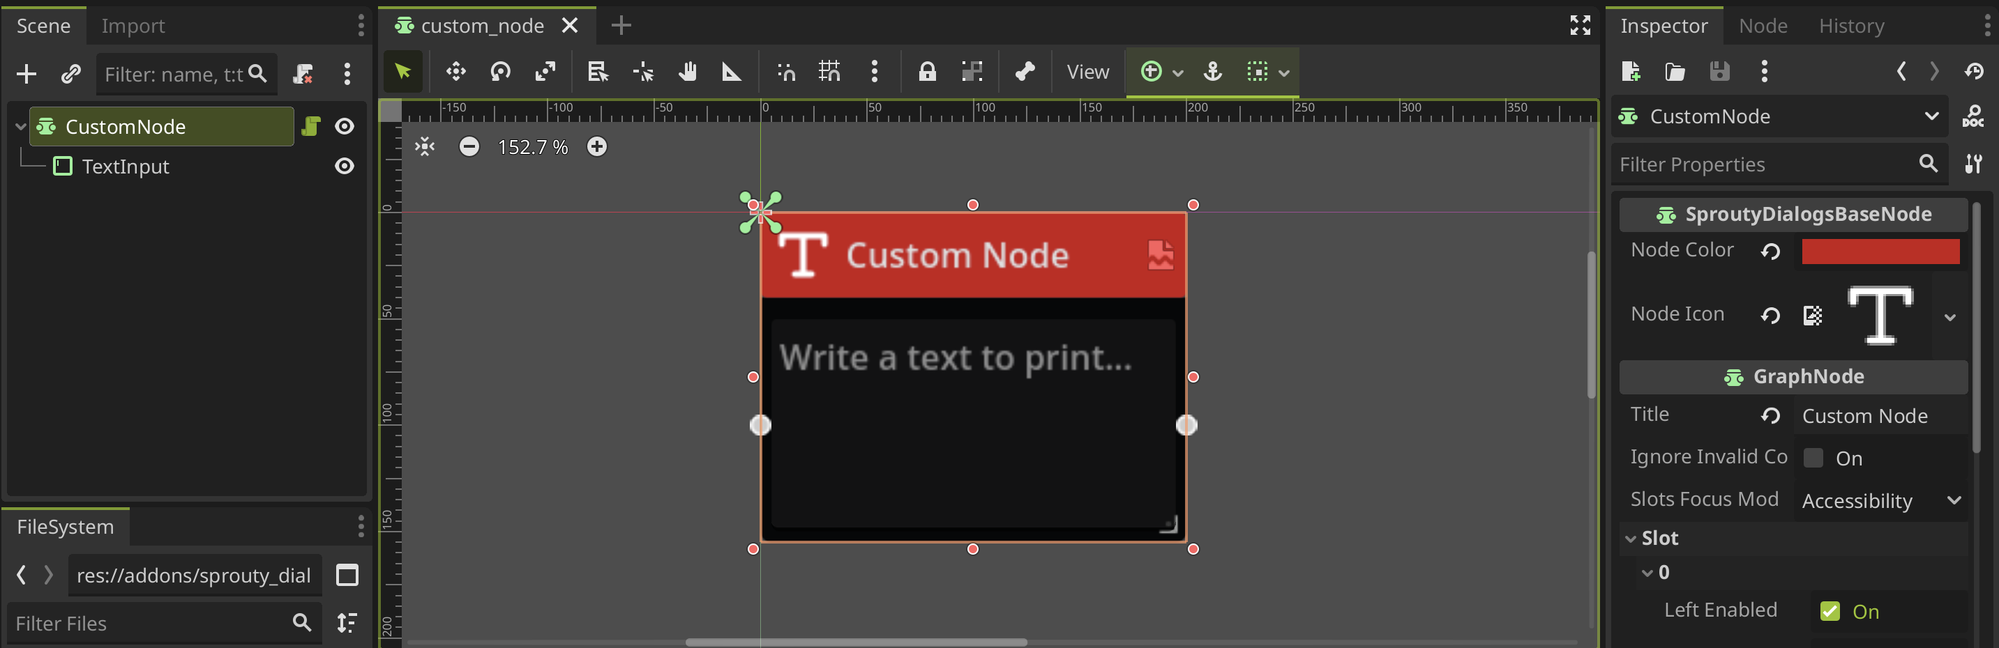Viewport: 1999px width, 648px height.
Task: Enable Ignore Invalid Connection checkbox
Action: tap(1815, 457)
